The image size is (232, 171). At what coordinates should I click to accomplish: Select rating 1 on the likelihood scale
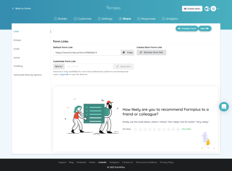tap(135, 130)
